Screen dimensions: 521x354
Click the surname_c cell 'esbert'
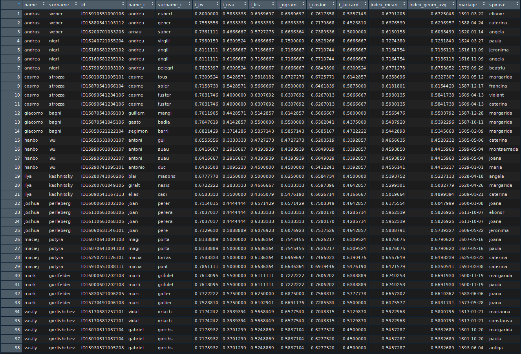coord(165,14)
